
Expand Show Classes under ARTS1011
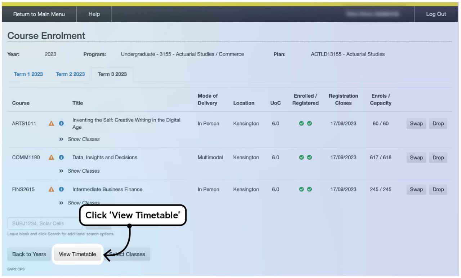pos(84,139)
